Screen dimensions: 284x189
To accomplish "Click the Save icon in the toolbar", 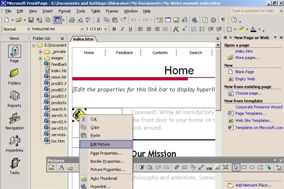I will tap(31, 20).
